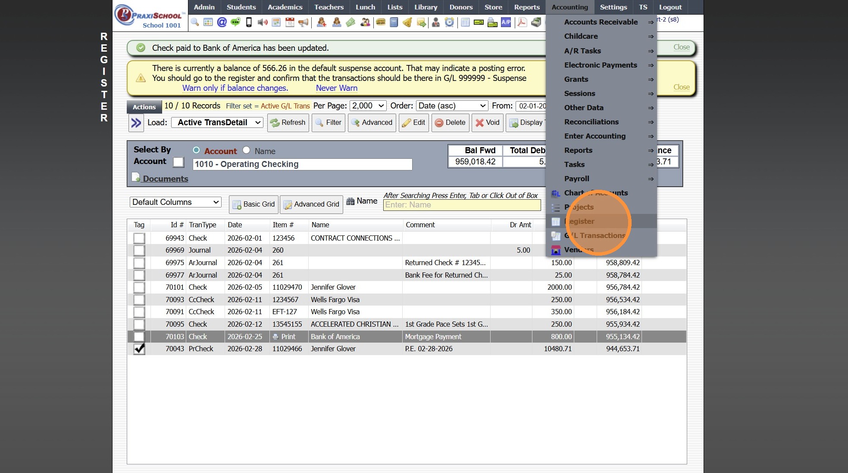Select G/L Transactions from Accounting menu
This screenshot has width=848, height=473.
pyautogui.click(x=595, y=235)
